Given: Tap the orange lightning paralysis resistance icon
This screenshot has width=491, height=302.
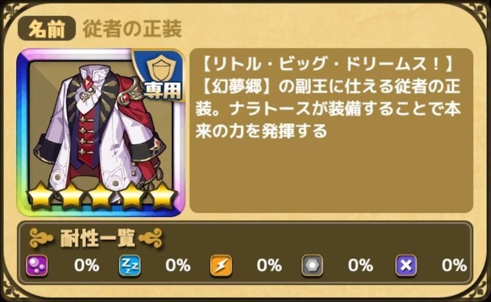Looking at the screenshot, I should pos(221,266).
